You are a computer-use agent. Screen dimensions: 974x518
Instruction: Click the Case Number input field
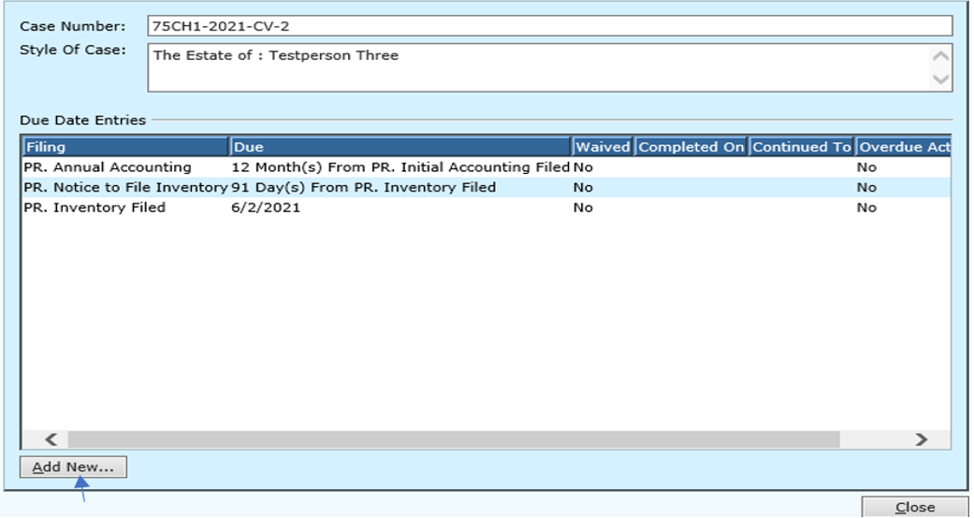pos(549,26)
